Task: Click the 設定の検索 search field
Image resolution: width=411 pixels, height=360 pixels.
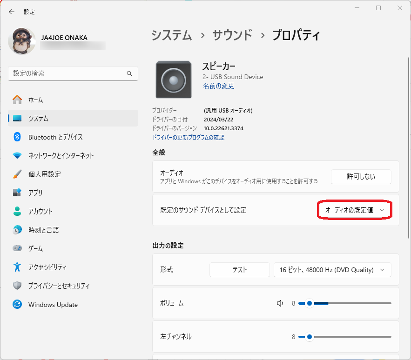Action: [73, 73]
